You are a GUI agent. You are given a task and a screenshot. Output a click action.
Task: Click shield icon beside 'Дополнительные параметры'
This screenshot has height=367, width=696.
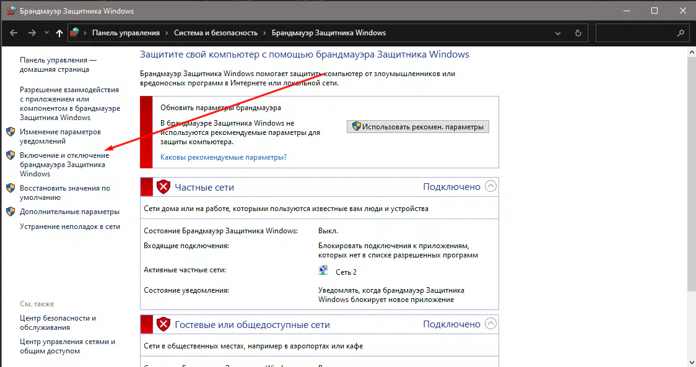[x=11, y=212]
